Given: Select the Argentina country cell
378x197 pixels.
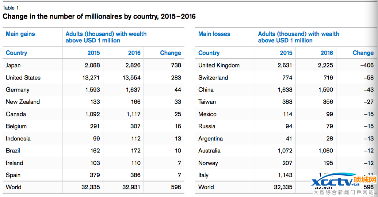Looking at the screenshot, I should click(210, 139).
